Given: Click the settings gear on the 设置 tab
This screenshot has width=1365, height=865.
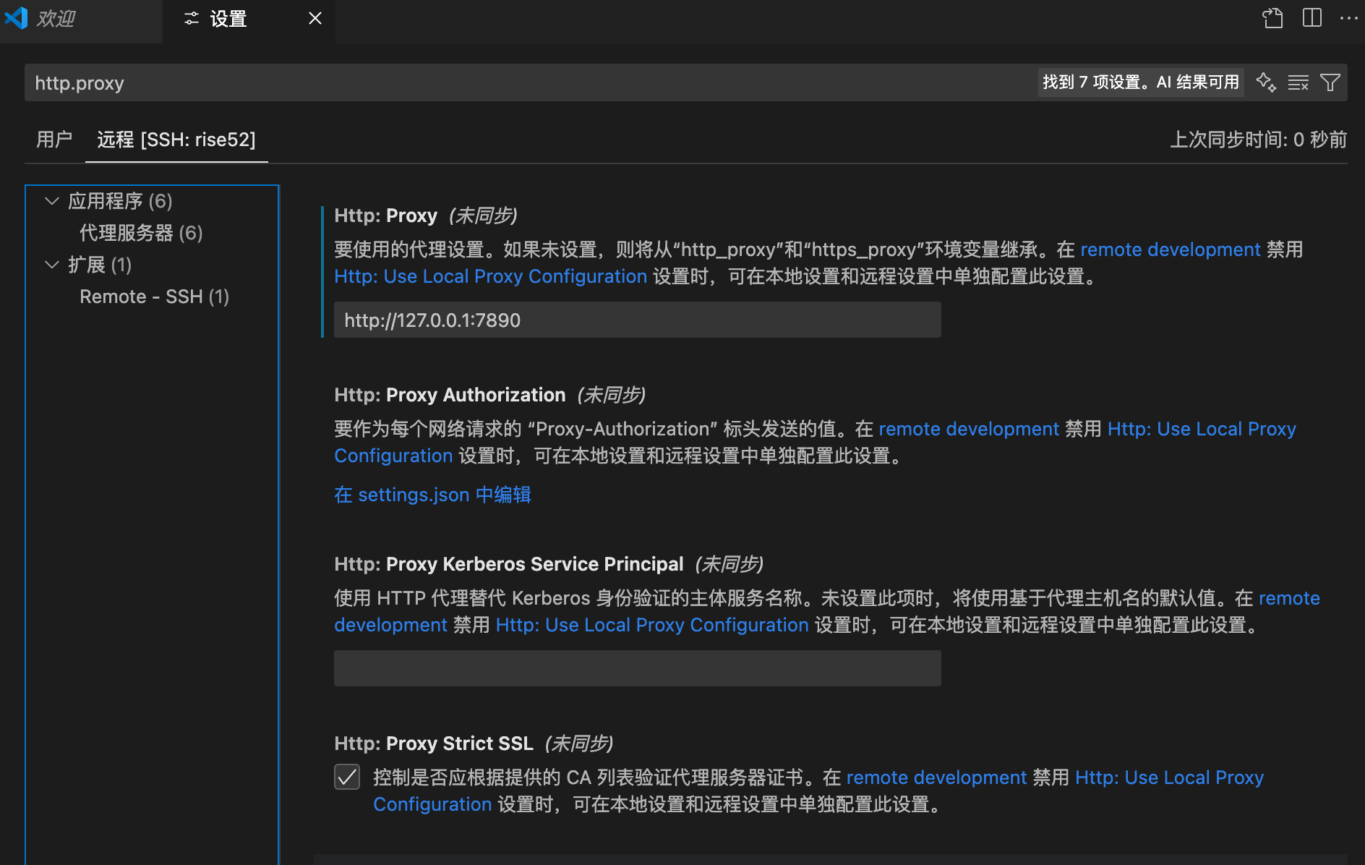Looking at the screenshot, I should [x=190, y=18].
